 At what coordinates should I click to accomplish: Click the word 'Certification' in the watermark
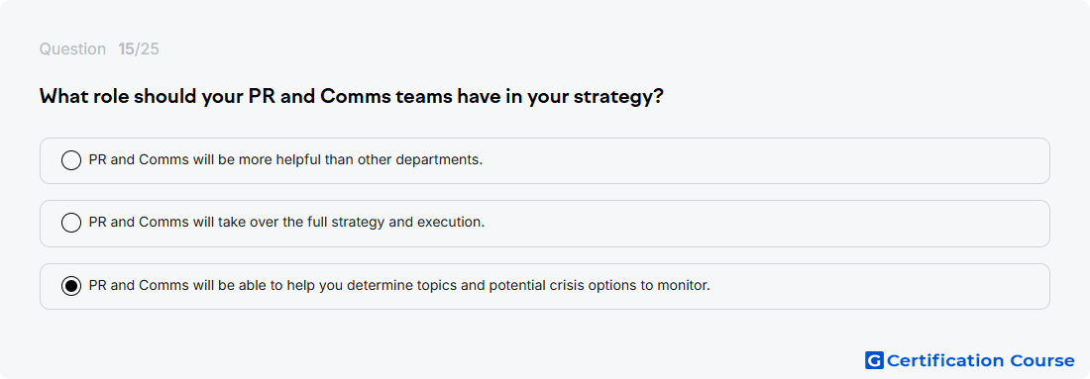(944, 361)
